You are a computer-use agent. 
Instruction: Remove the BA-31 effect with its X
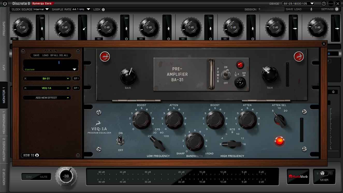click(25, 78)
